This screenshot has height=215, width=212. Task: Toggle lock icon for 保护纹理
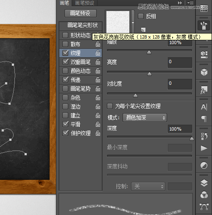(98, 133)
